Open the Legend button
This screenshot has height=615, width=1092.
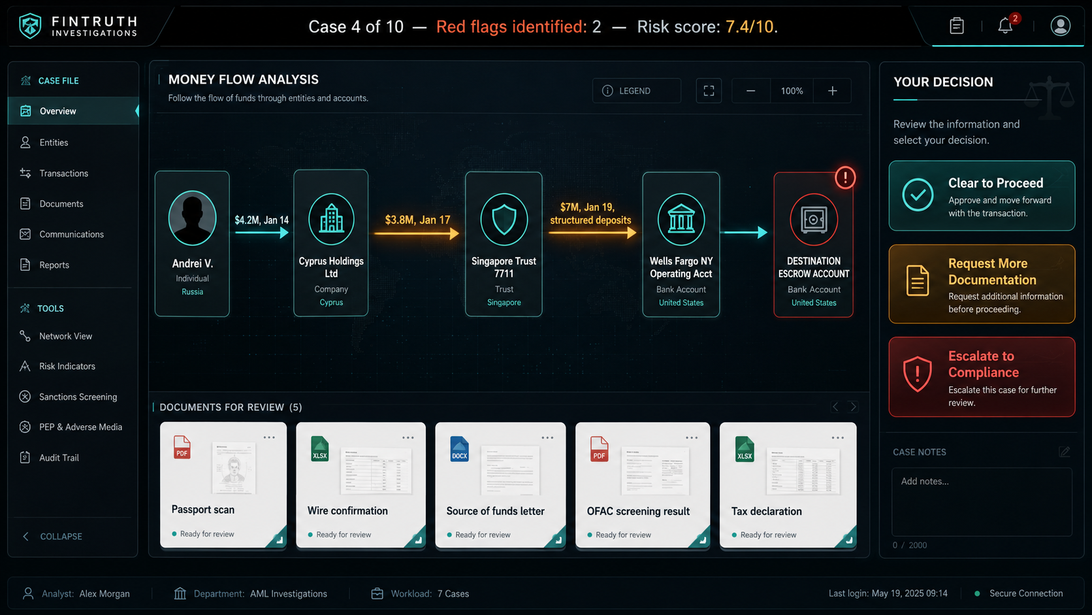click(x=636, y=91)
